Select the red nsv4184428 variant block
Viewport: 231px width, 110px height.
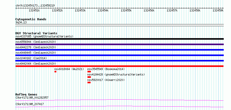[x=89, y=77]
